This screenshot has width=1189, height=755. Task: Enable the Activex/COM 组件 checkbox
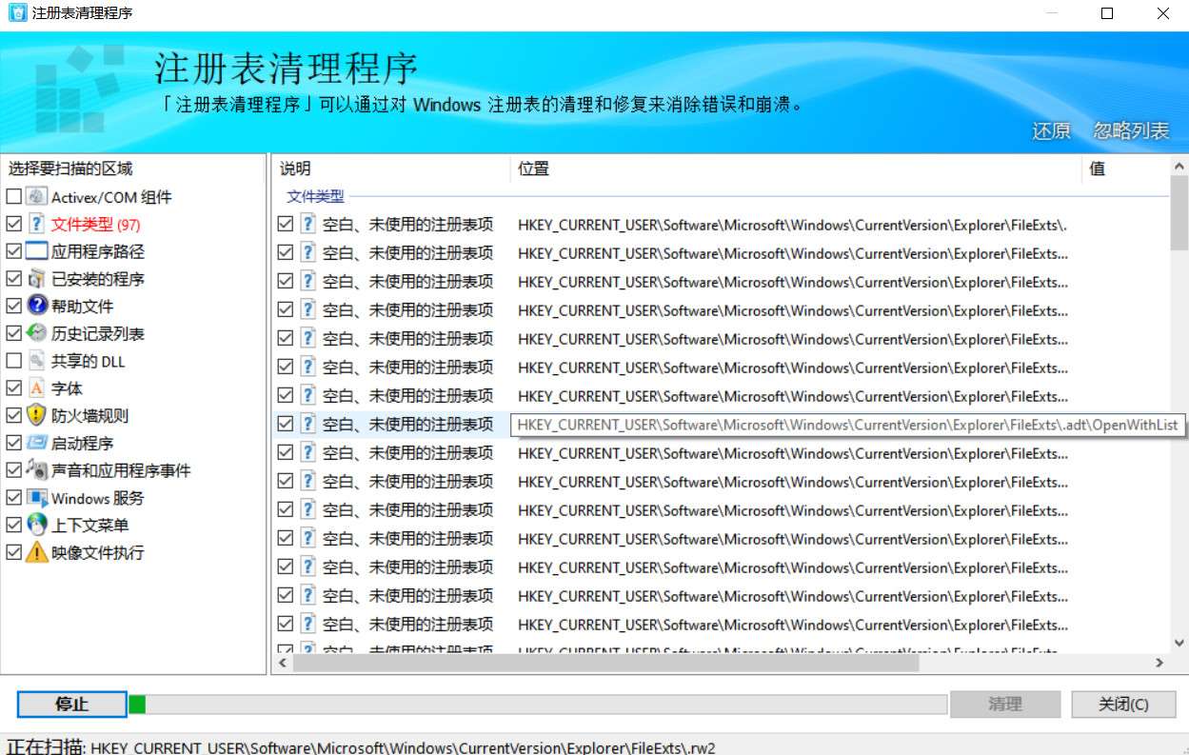click(13, 197)
